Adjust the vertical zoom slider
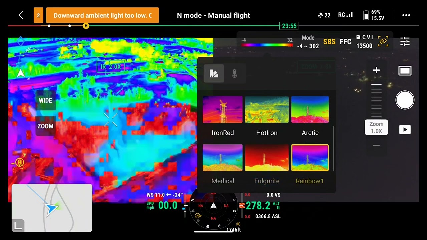Screen dimensions: 427x240 click(376, 101)
